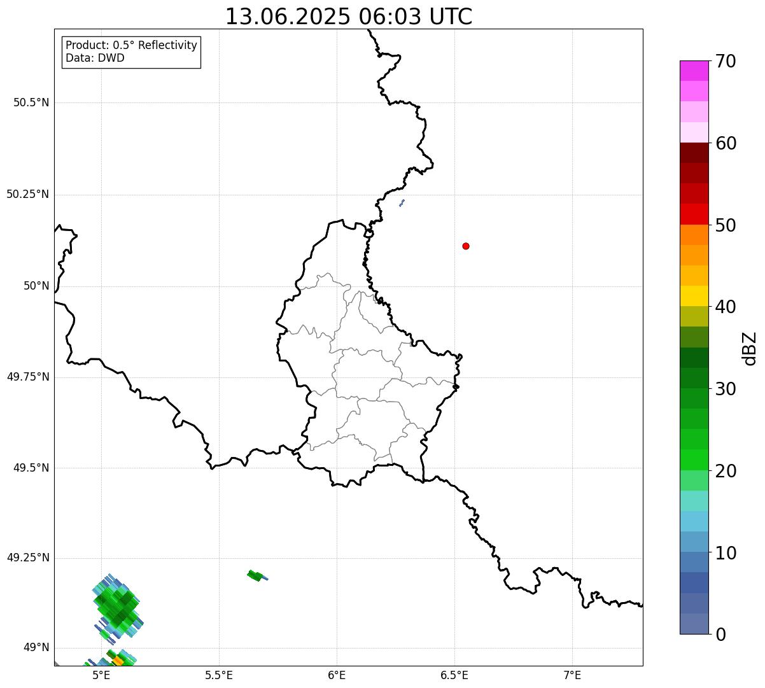This screenshot has height=688, width=765.
Task: Pick the orange segment just below 50
Action: click(694, 235)
